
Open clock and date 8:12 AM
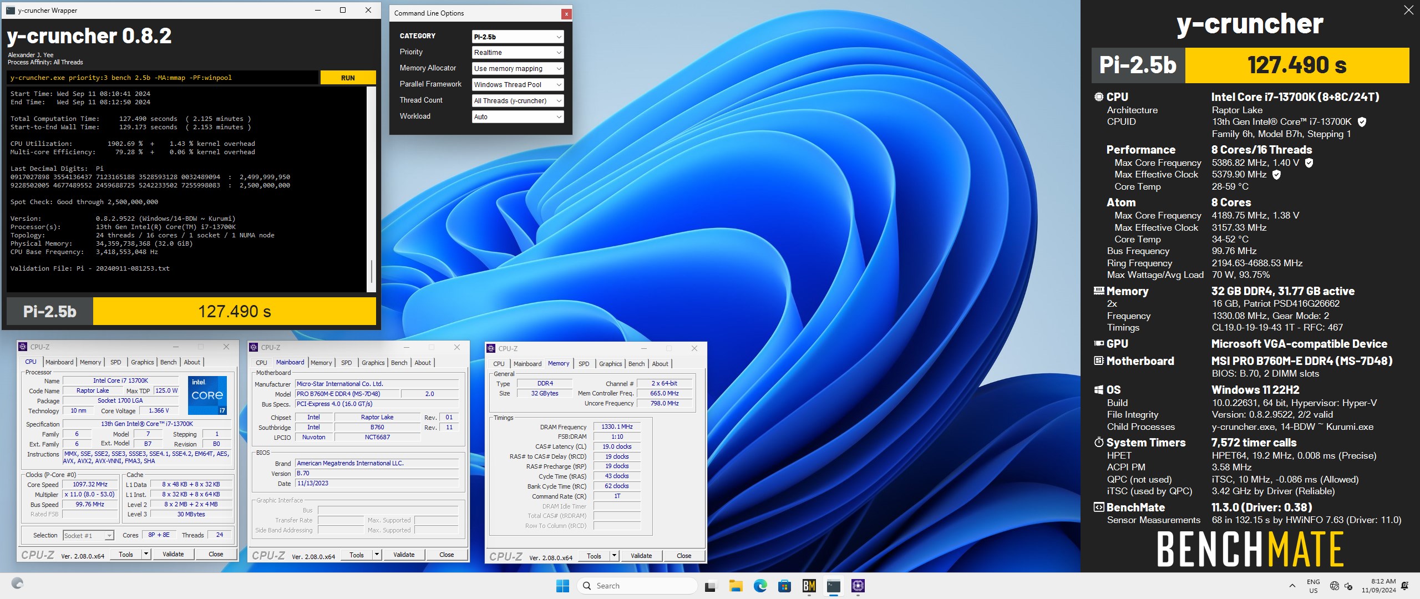coord(1378,586)
